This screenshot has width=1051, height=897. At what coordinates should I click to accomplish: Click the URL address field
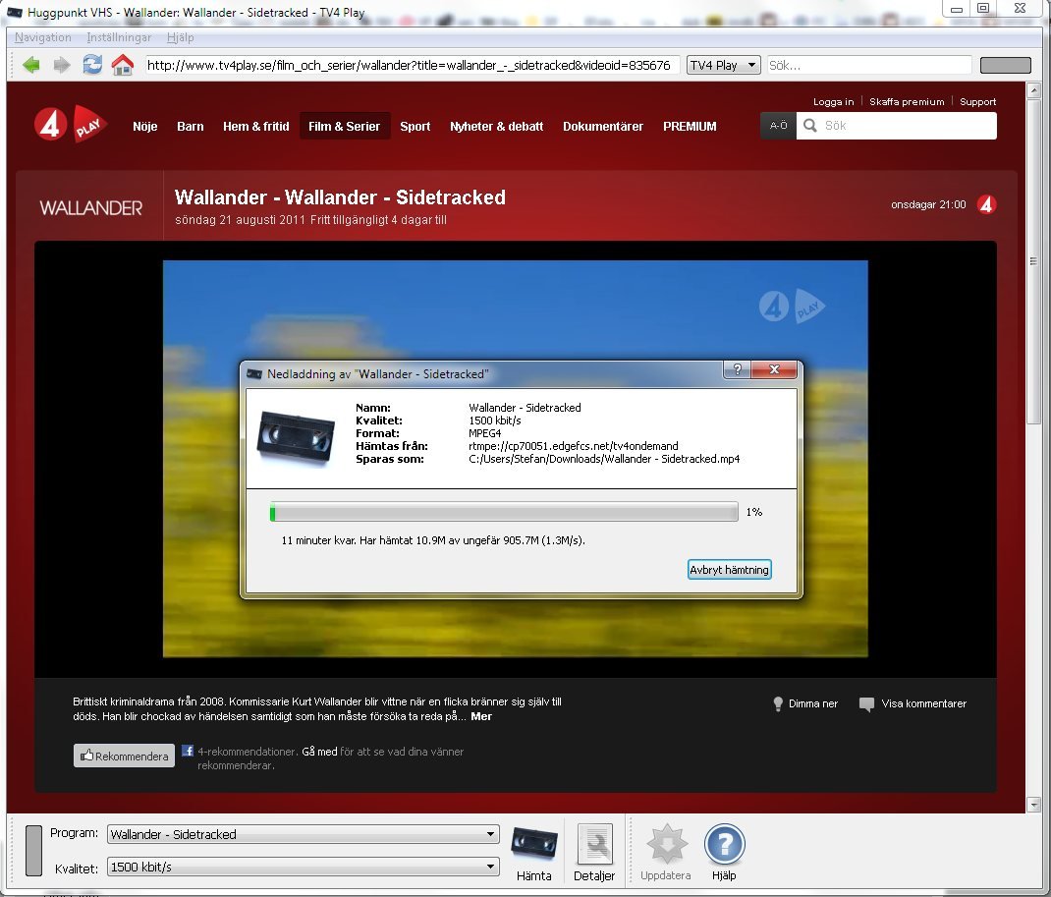pos(412,65)
